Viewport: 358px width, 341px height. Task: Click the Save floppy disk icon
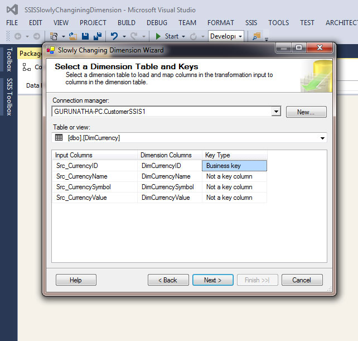click(85, 36)
